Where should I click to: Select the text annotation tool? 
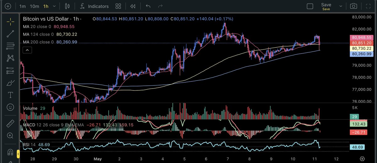[10, 95]
